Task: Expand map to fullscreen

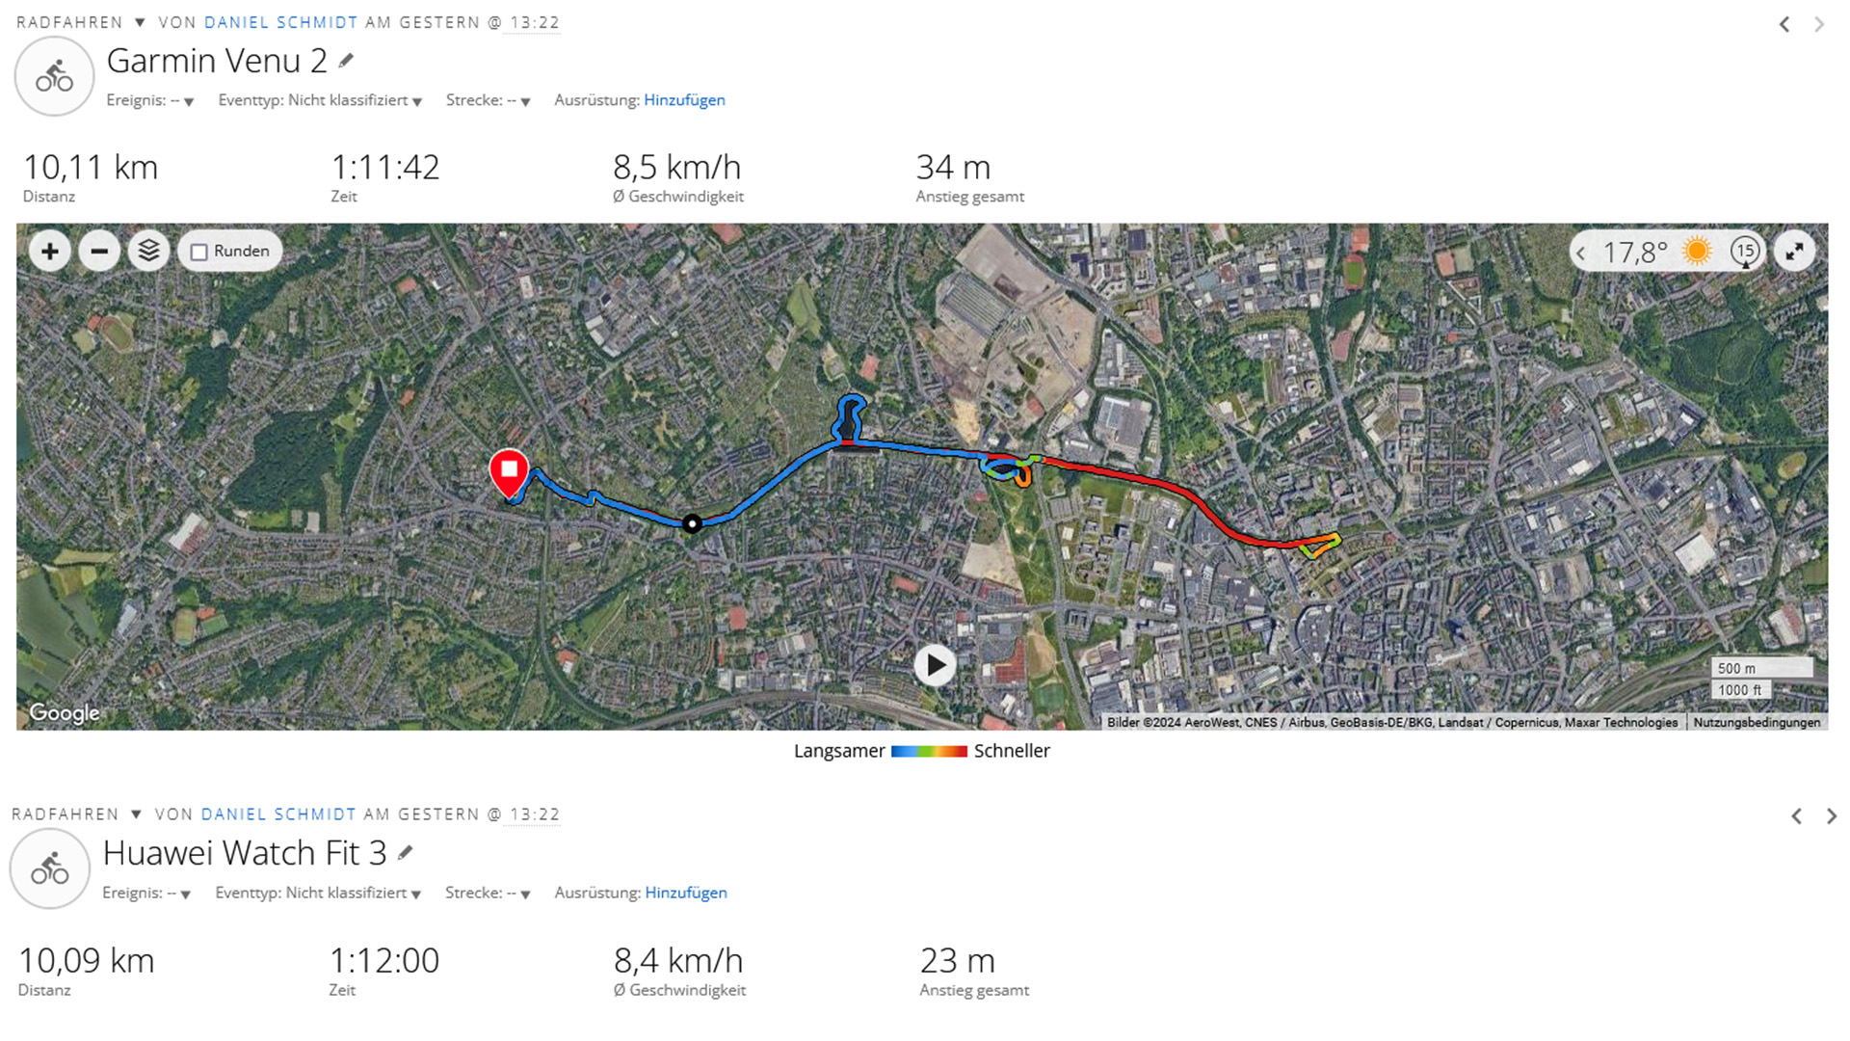Action: pos(1794,252)
